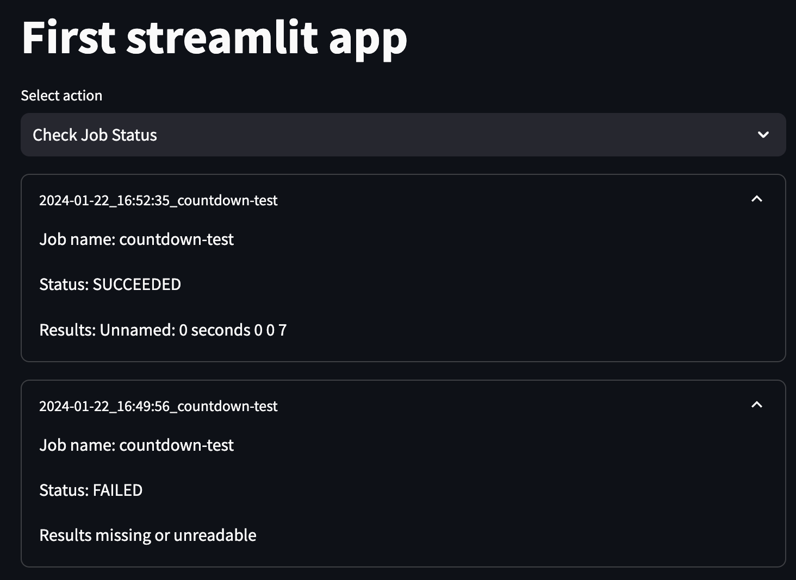Click the word SUCCEEDED in first job
Viewport: 796px width, 580px height.
pyautogui.click(x=137, y=285)
